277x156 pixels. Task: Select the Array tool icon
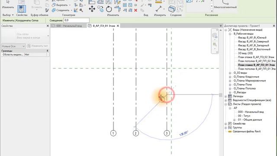[x=125, y=5]
